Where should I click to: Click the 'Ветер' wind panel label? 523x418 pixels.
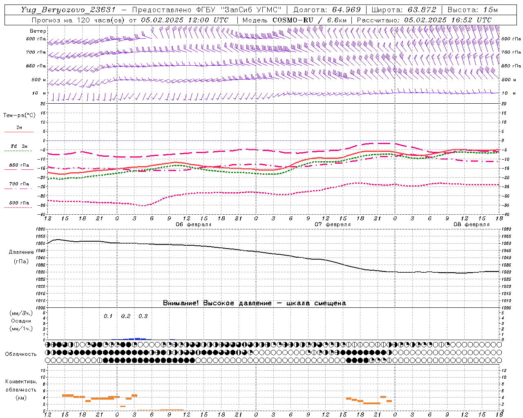pyautogui.click(x=38, y=31)
